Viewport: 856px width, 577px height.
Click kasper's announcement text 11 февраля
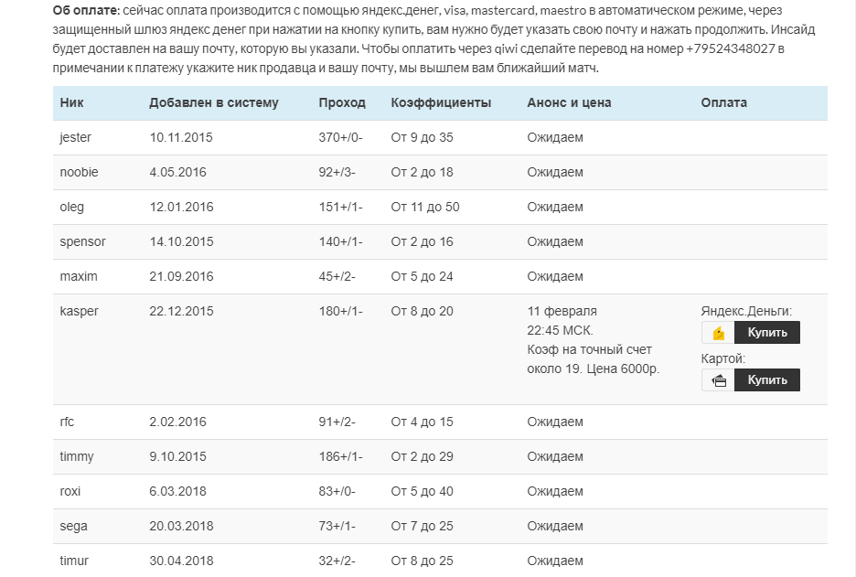(x=562, y=311)
